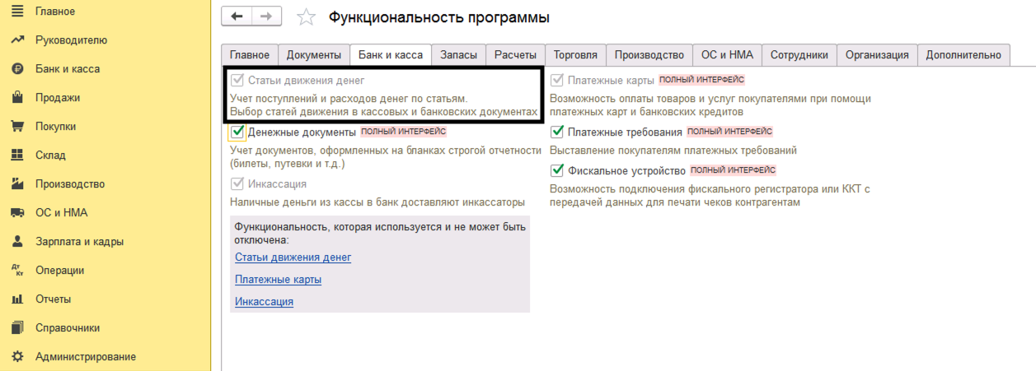Open Склад section in sidebar

(50, 155)
